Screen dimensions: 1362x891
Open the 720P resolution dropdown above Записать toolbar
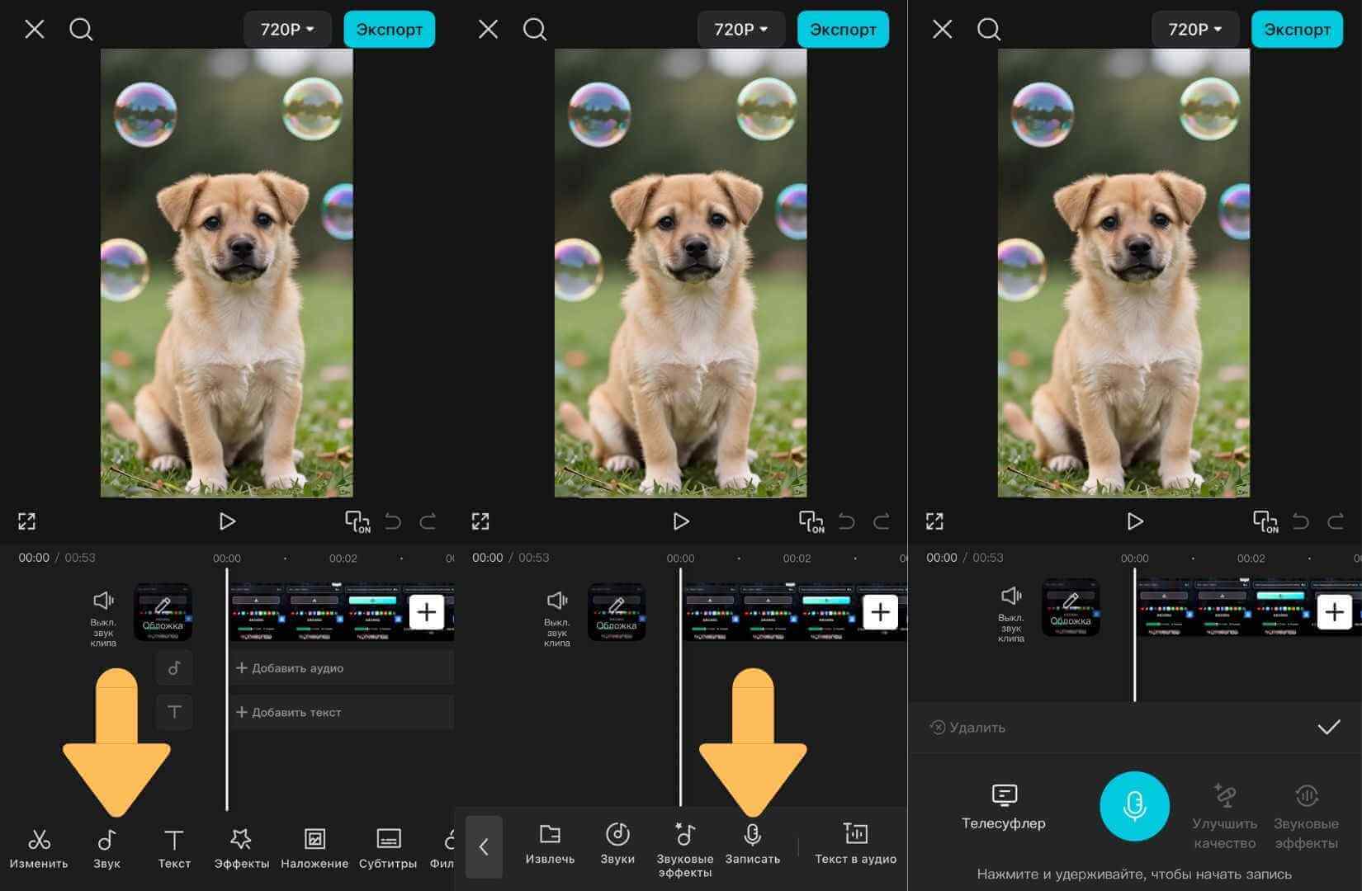[x=740, y=30]
